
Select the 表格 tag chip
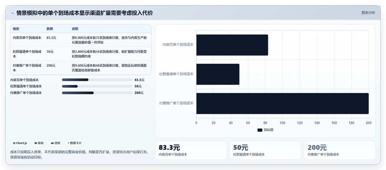pos(39,143)
